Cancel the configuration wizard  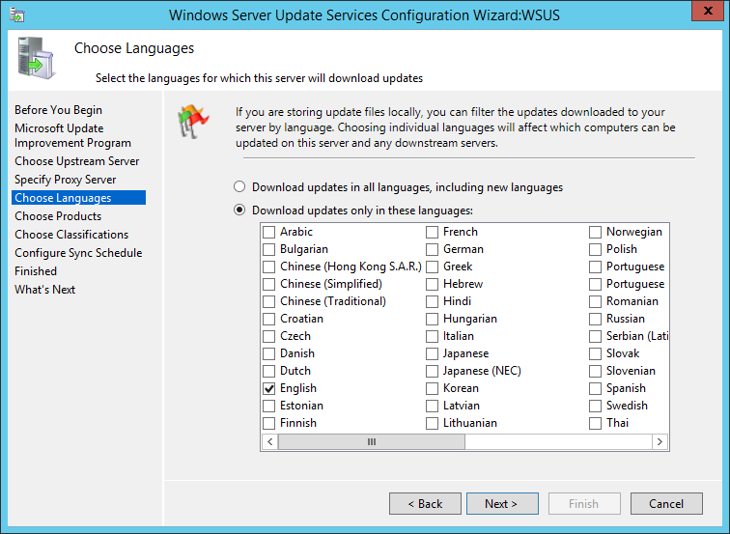coord(666,504)
